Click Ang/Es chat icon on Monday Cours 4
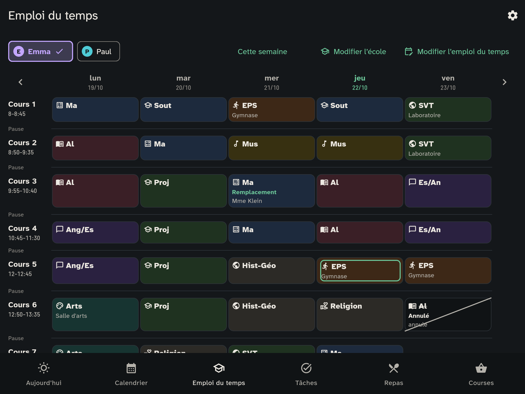Screen dimensions: 525x394 pyautogui.click(x=60, y=229)
